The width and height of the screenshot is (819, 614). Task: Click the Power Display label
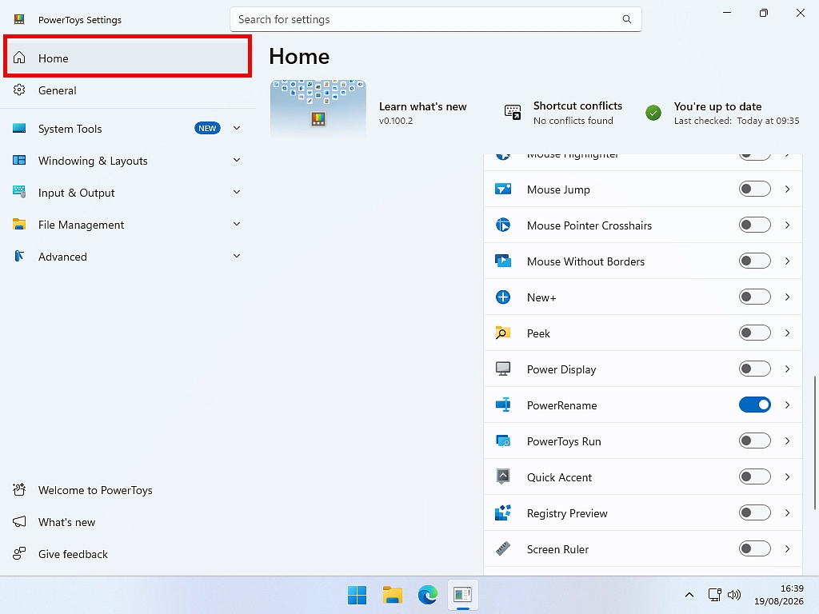pos(561,369)
